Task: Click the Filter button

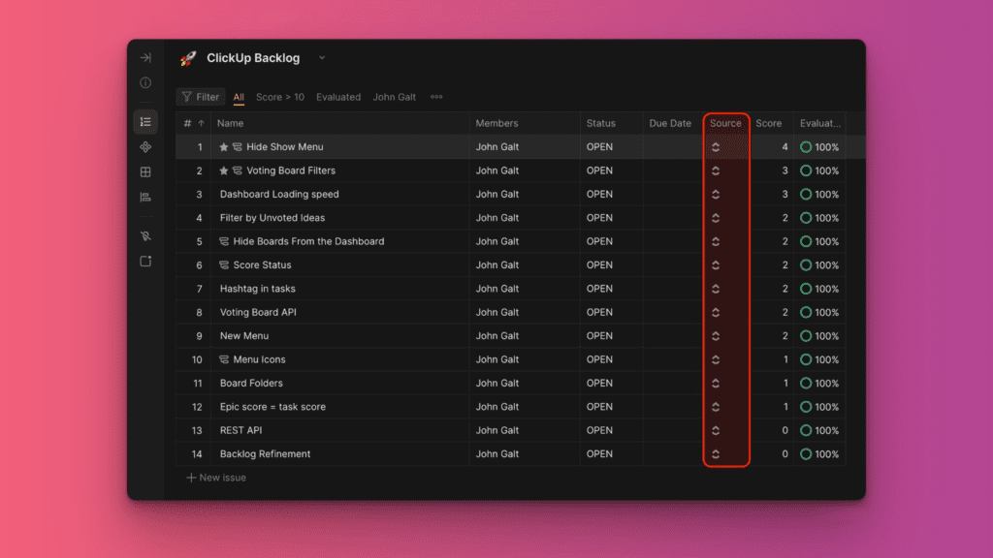Action: [x=201, y=97]
